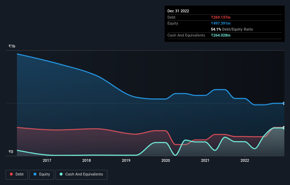Screen dimensions: 290x185
Task: Toggle the Debt legend button
Action: [x=17, y=174]
